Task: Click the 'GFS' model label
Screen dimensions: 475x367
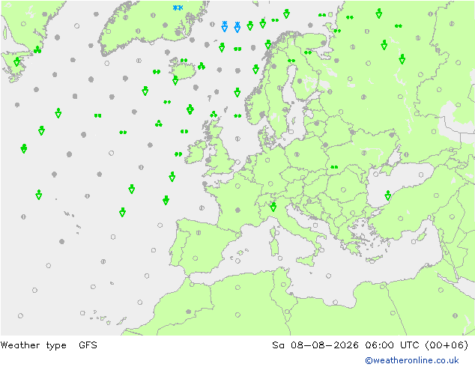Action: pos(88,345)
